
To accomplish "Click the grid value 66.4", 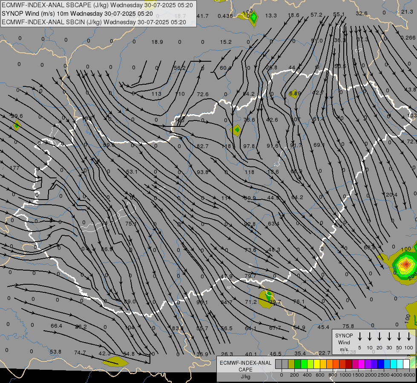I will coord(56,326).
